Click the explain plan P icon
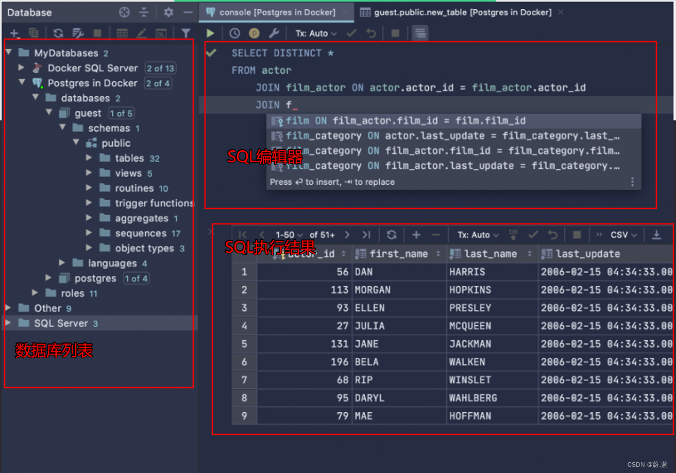Image resolution: width=676 pixels, height=473 pixels. pyautogui.click(x=254, y=33)
